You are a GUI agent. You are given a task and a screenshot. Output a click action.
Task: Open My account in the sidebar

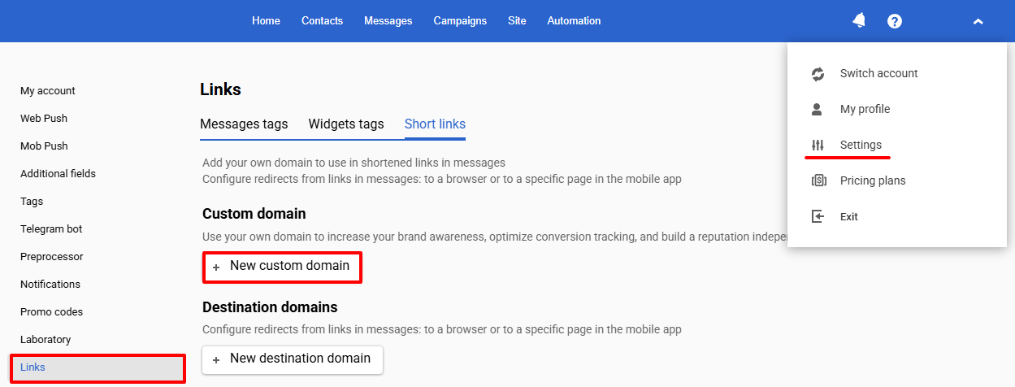(x=48, y=91)
